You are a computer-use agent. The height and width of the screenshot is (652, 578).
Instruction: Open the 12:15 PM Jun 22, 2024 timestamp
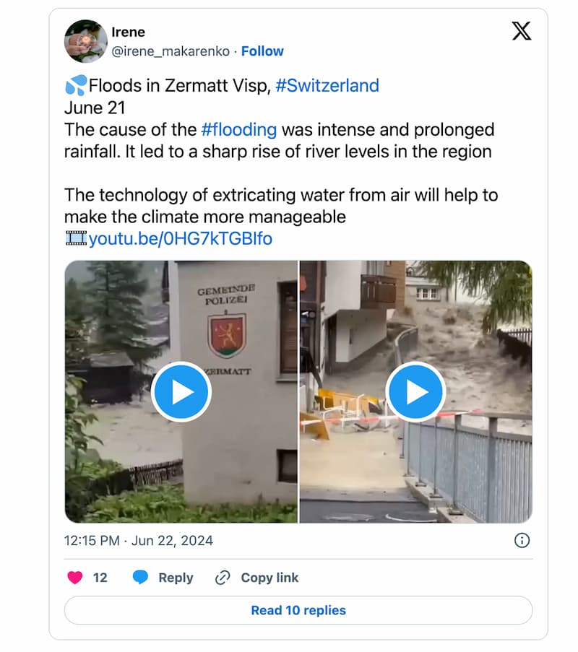(x=139, y=540)
